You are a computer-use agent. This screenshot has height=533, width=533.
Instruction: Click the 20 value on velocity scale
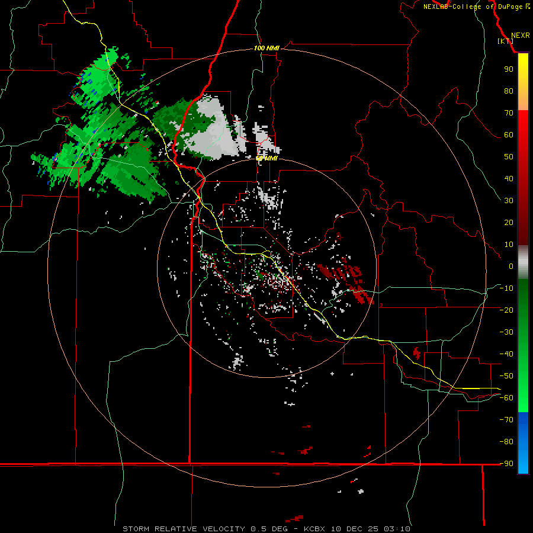[509, 222]
